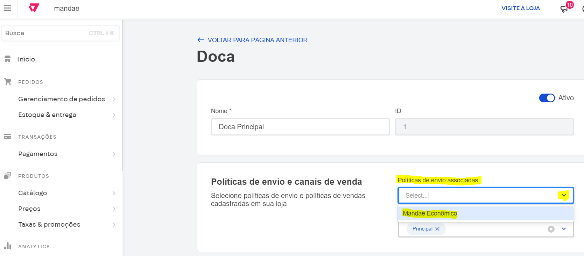
Task: Click the back arrow icon
Action: point(201,40)
